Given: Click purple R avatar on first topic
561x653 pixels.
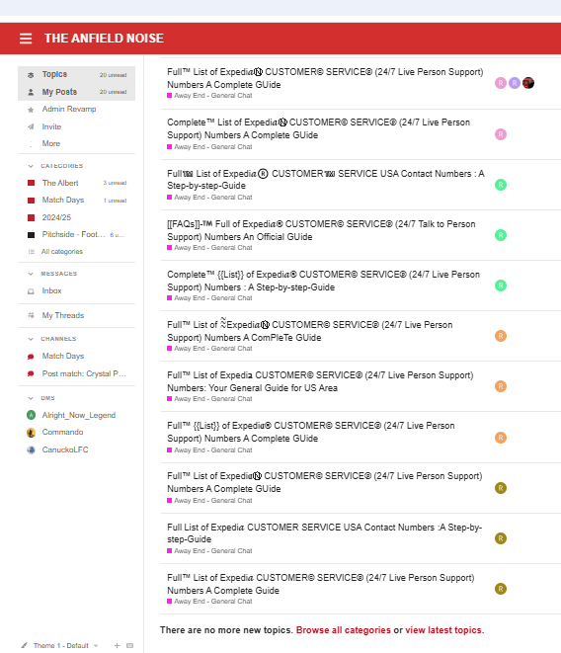Looking at the screenshot, I should pyautogui.click(x=515, y=83).
